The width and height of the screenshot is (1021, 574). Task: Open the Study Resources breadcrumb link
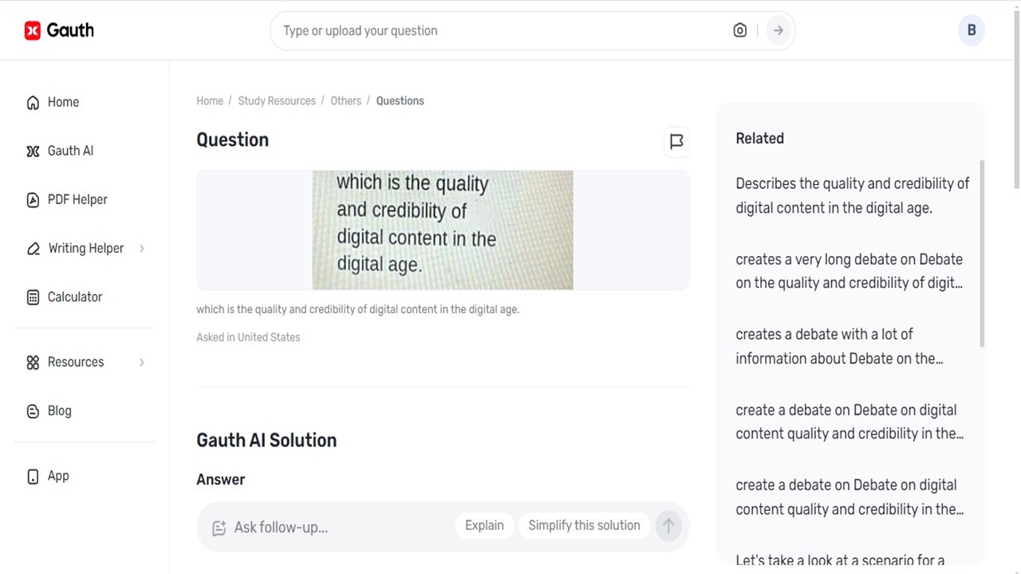point(277,100)
